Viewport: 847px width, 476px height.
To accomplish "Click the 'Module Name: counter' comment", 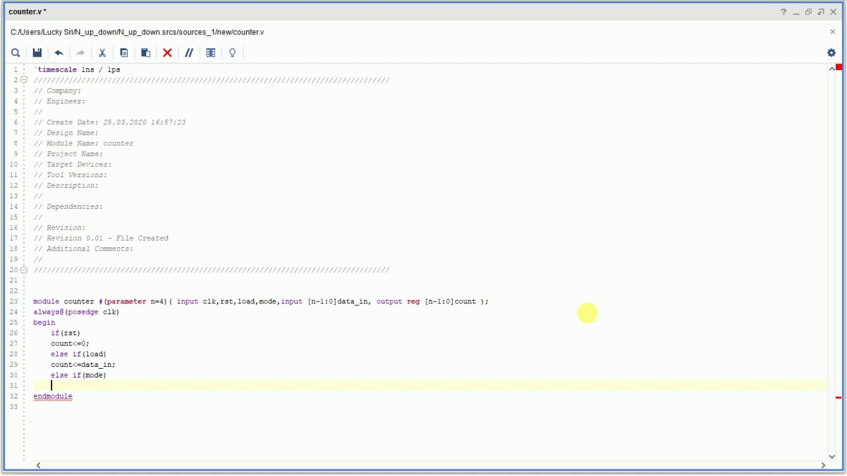I will tap(83, 143).
